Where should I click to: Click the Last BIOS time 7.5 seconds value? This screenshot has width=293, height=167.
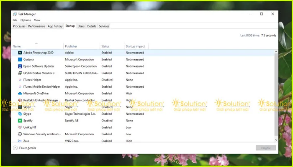[269, 35]
